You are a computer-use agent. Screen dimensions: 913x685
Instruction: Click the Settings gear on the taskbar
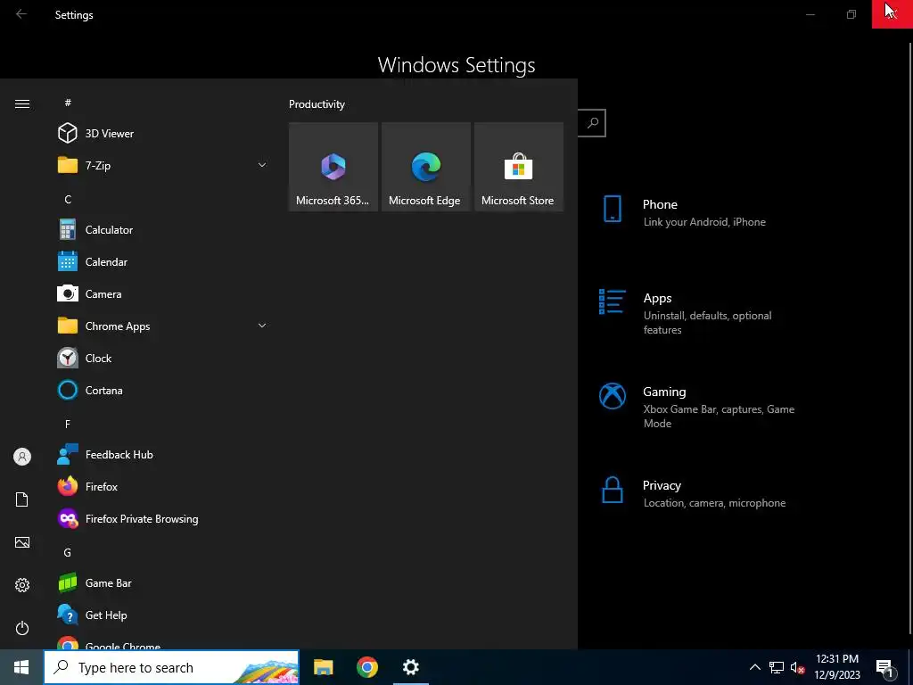click(411, 667)
